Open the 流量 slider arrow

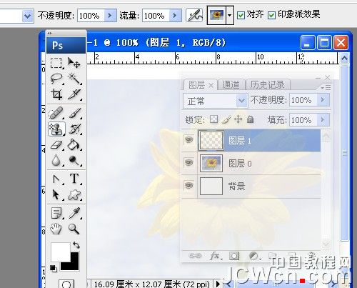(175, 16)
